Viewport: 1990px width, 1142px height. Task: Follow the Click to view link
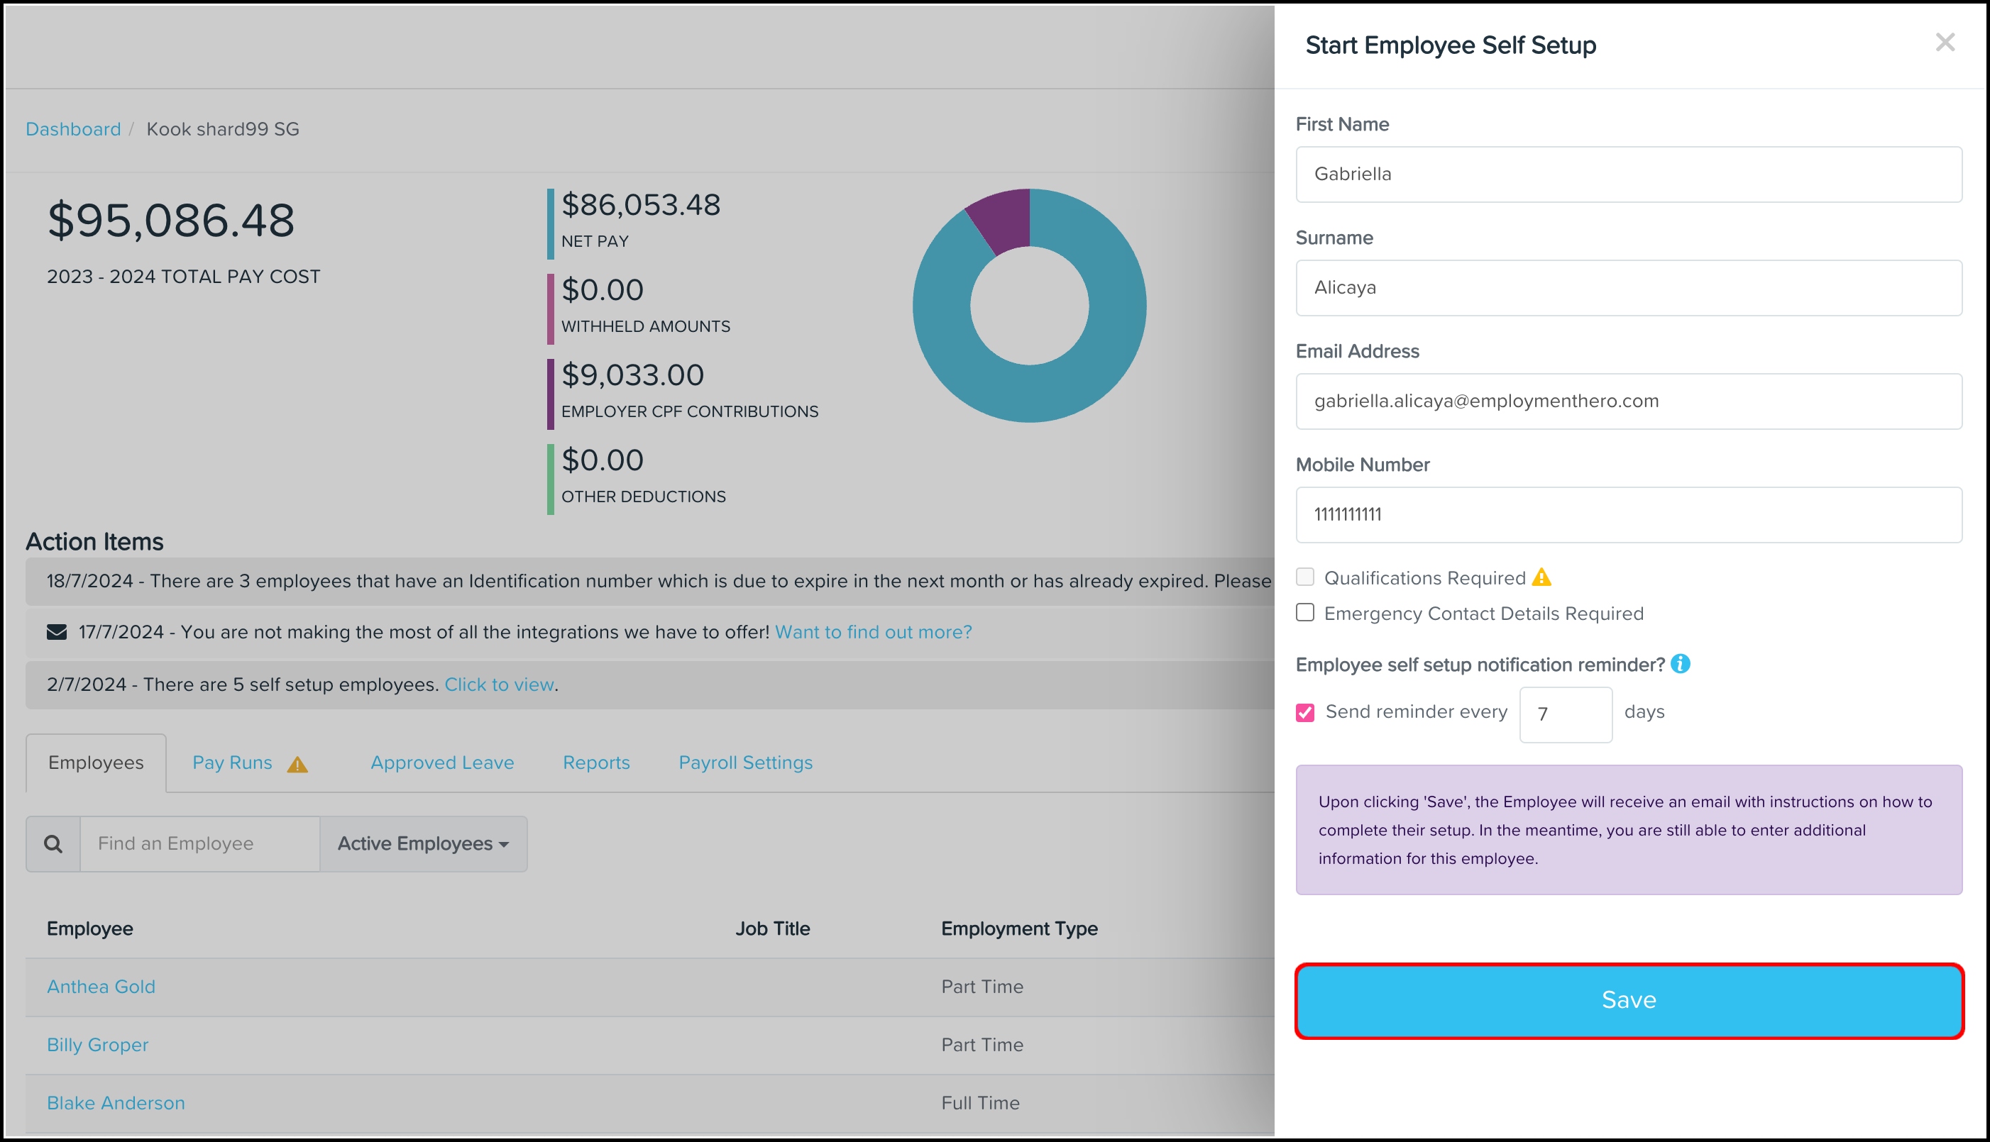tap(499, 684)
